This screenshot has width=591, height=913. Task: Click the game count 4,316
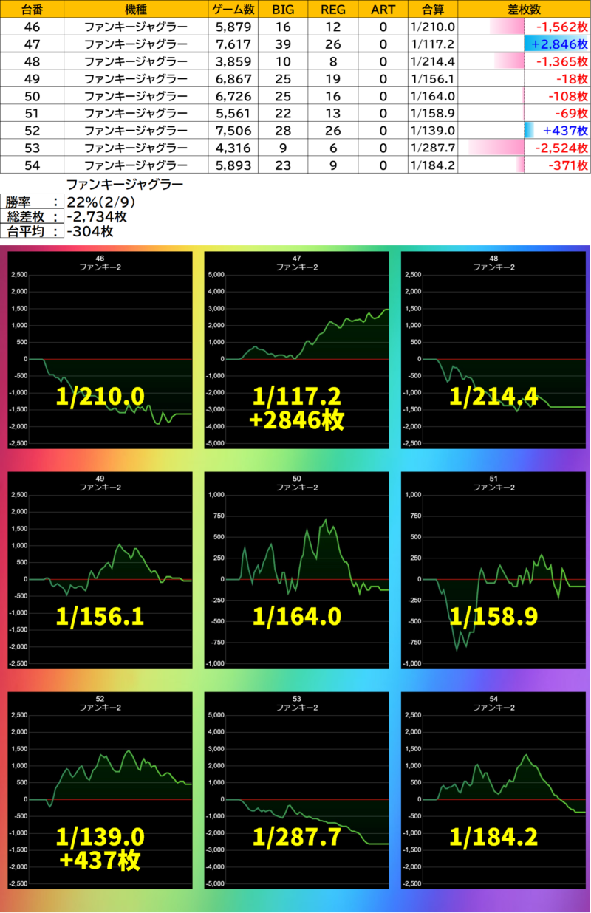coord(233,148)
